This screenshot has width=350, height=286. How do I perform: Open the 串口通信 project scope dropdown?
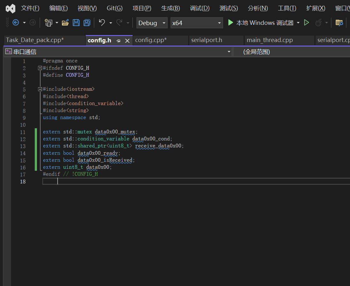[118, 52]
